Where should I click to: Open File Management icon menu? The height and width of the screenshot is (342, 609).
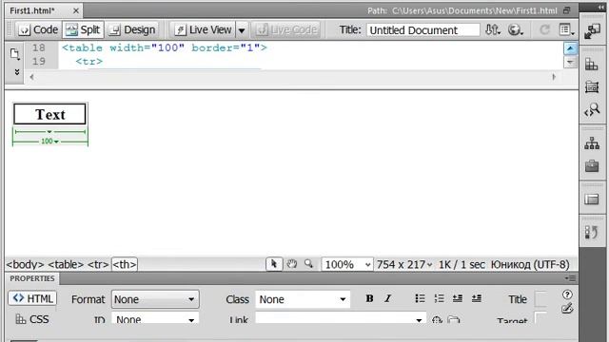click(493, 29)
